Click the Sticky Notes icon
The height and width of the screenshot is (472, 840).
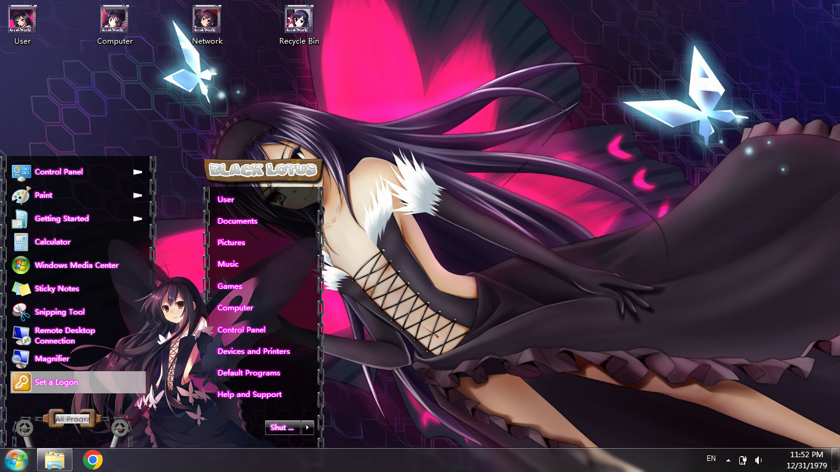21,289
